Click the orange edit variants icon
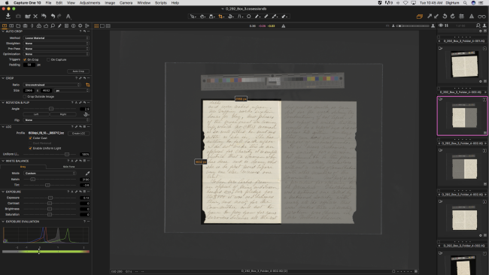Image resolution: width=489 pixels, height=275 pixels. [x=420, y=17]
